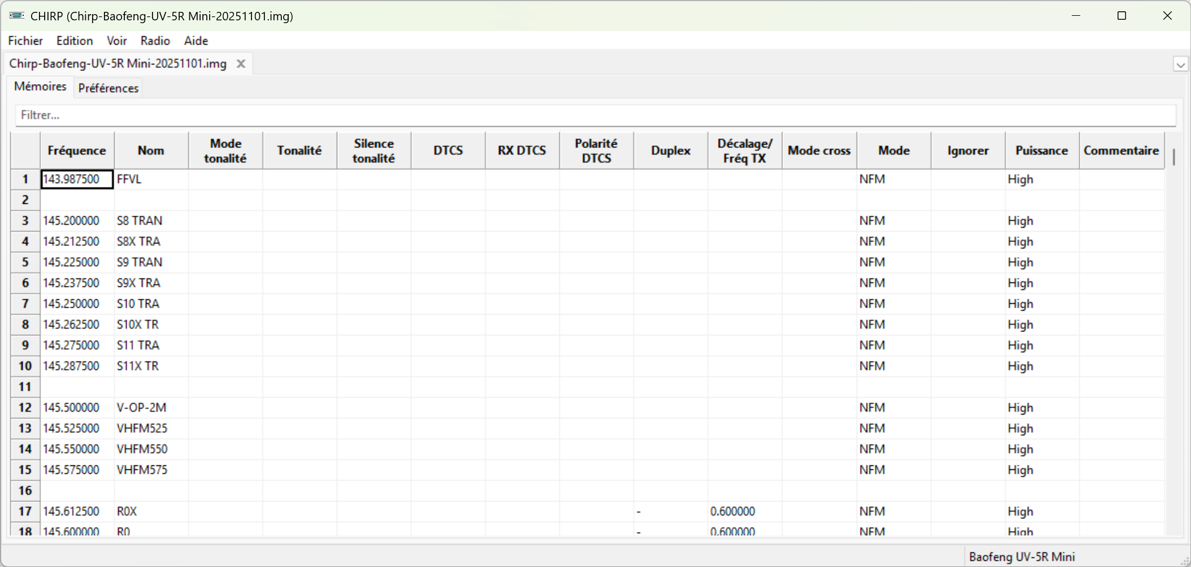Image resolution: width=1191 pixels, height=567 pixels.
Task: Click the Puissance column header
Action: click(1041, 151)
